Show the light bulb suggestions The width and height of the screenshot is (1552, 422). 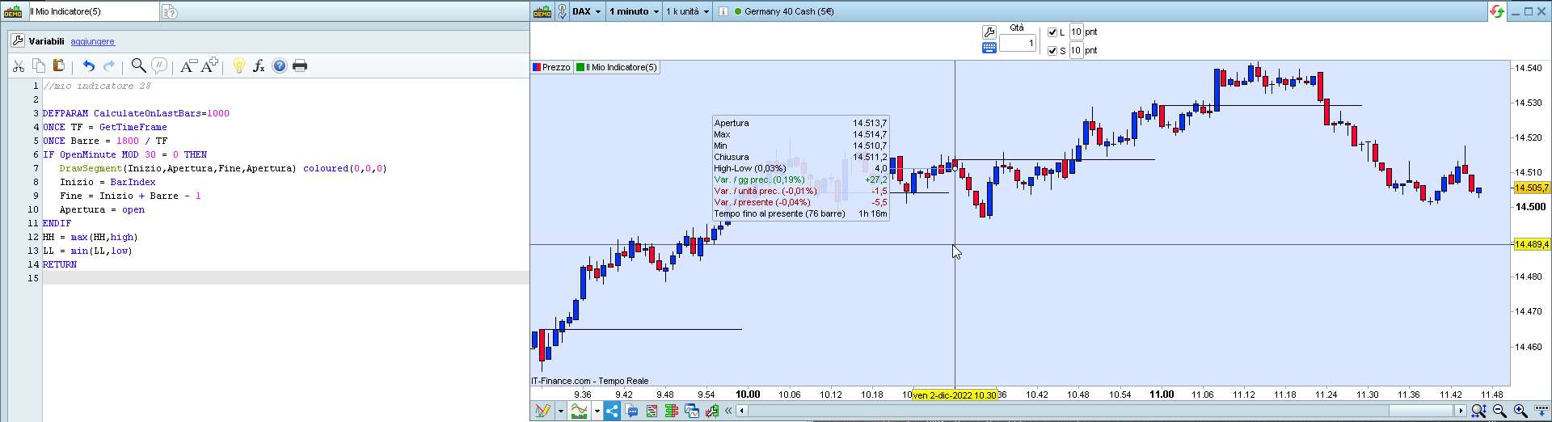click(x=238, y=66)
